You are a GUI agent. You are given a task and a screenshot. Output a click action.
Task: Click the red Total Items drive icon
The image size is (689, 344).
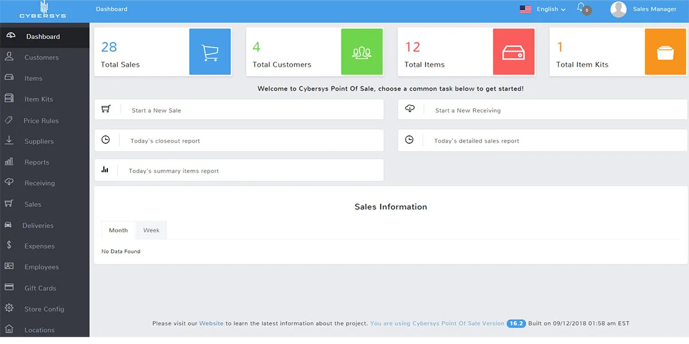(513, 52)
